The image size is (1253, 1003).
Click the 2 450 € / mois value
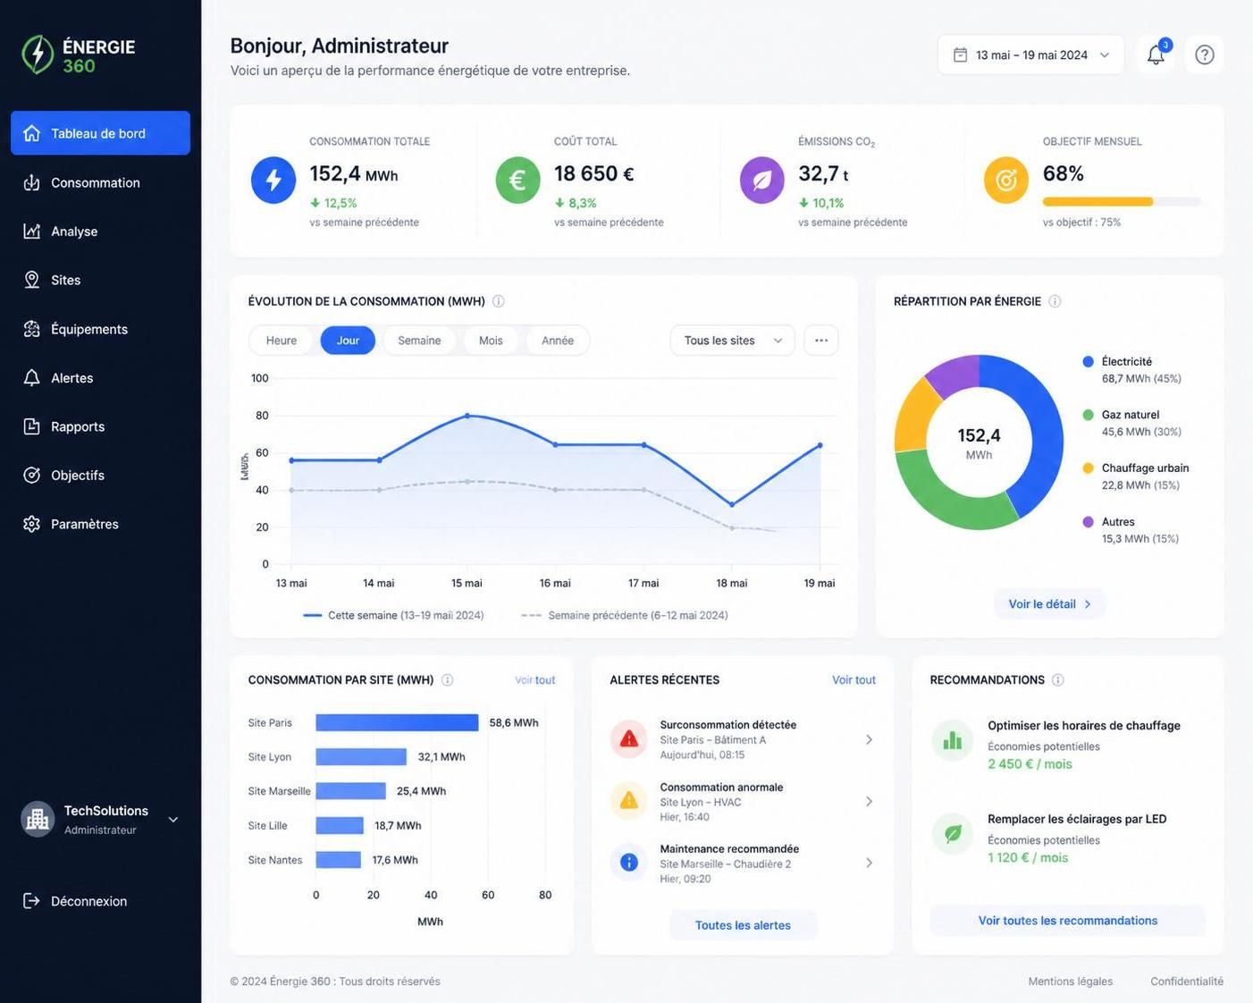point(1030,764)
